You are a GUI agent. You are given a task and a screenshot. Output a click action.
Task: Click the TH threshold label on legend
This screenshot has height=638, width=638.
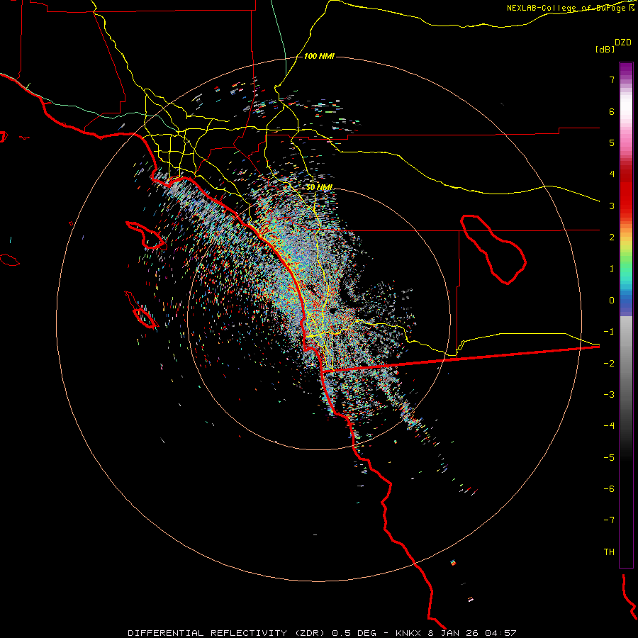(609, 552)
